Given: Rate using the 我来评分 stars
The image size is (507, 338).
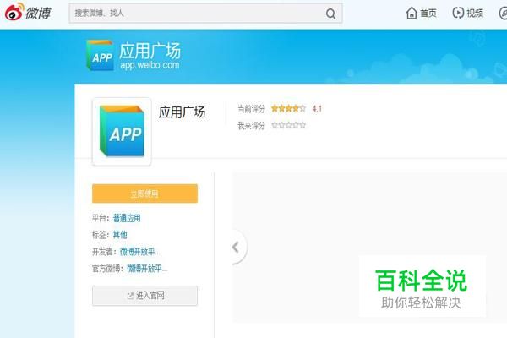Looking at the screenshot, I should click(288, 125).
